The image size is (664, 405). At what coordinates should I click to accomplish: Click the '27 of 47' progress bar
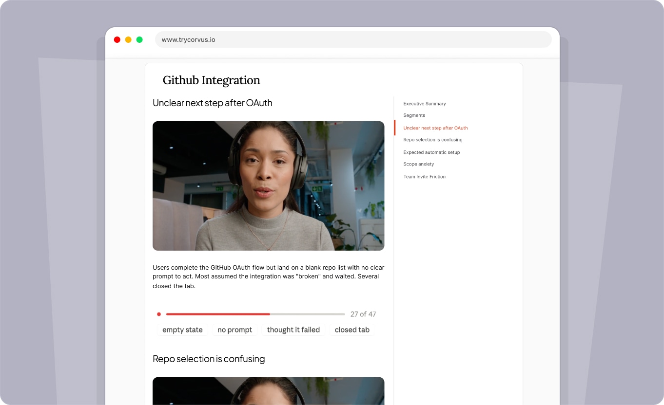pos(255,314)
